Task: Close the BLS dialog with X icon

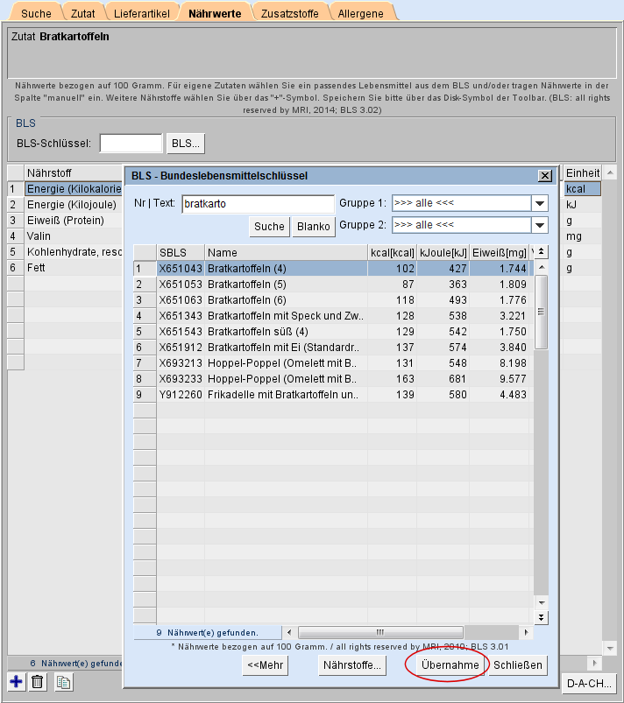Action: [x=545, y=176]
